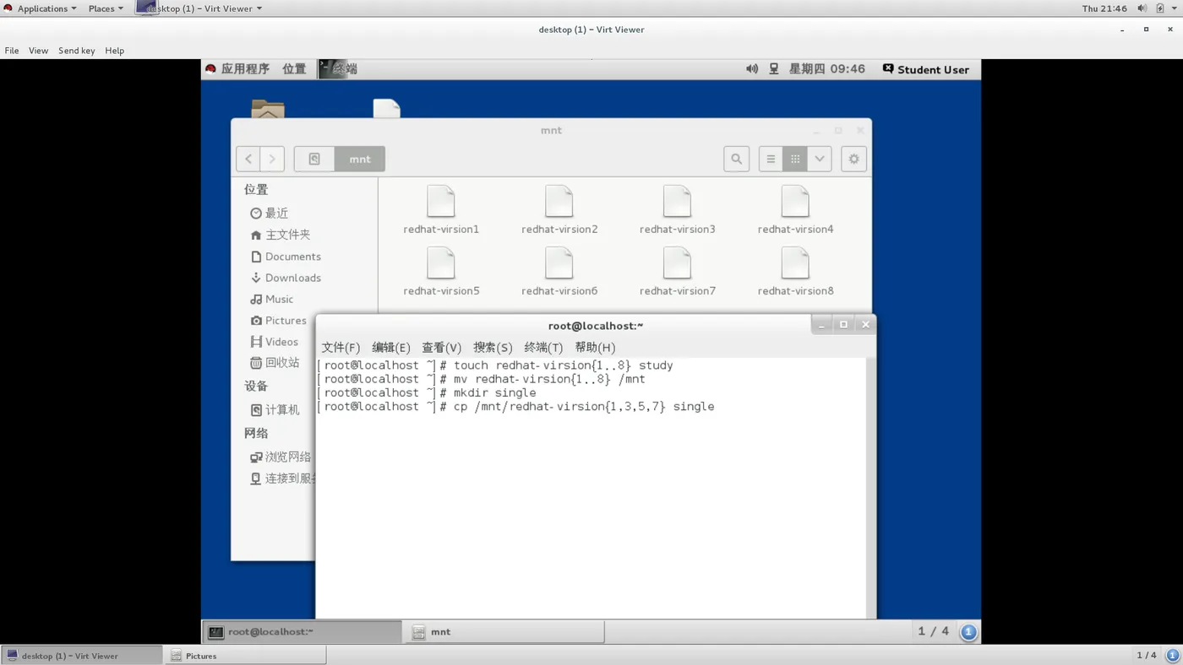Image resolution: width=1183 pixels, height=665 pixels.
Task: Open the host clock Thu 21:46
Action: pyautogui.click(x=1104, y=8)
